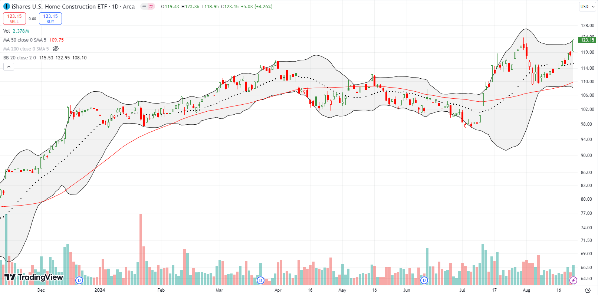Click the high value H123.36
The image size is (598, 295).
[x=190, y=6]
